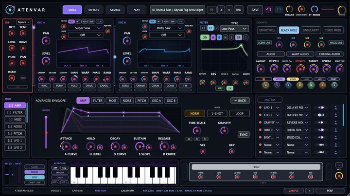Click the preset name display field
Screen dimensions: 350x196
tap(177, 10)
